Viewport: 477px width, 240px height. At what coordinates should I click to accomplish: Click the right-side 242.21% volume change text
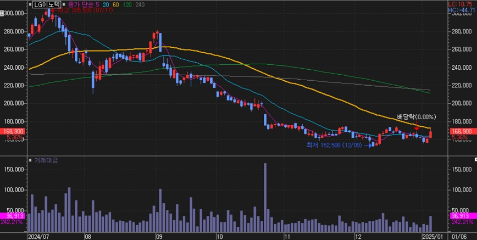pos(462,222)
